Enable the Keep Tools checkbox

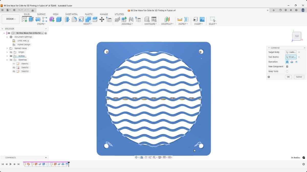287,71
